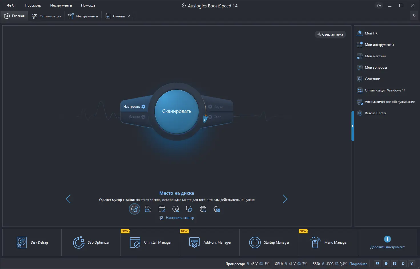
Task: Launch Disk Defrag tool
Action: pyautogui.click(x=32, y=242)
